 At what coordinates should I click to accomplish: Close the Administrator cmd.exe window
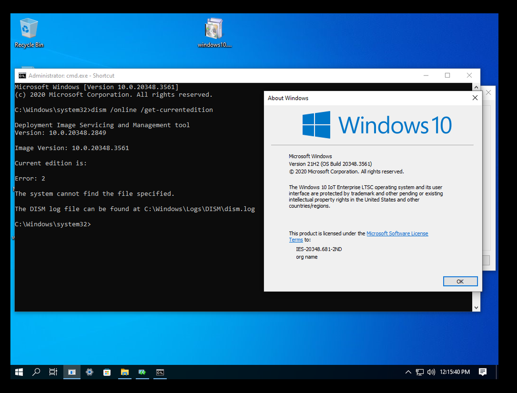point(469,76)
